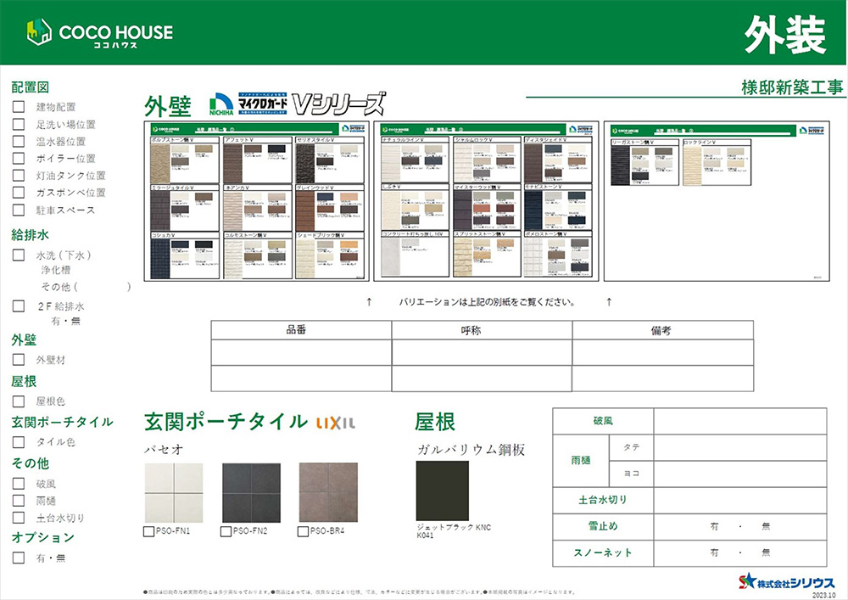848x600 pixels.
Task: Tick the 駐車スペース checkbox
Action: point(19,210)
